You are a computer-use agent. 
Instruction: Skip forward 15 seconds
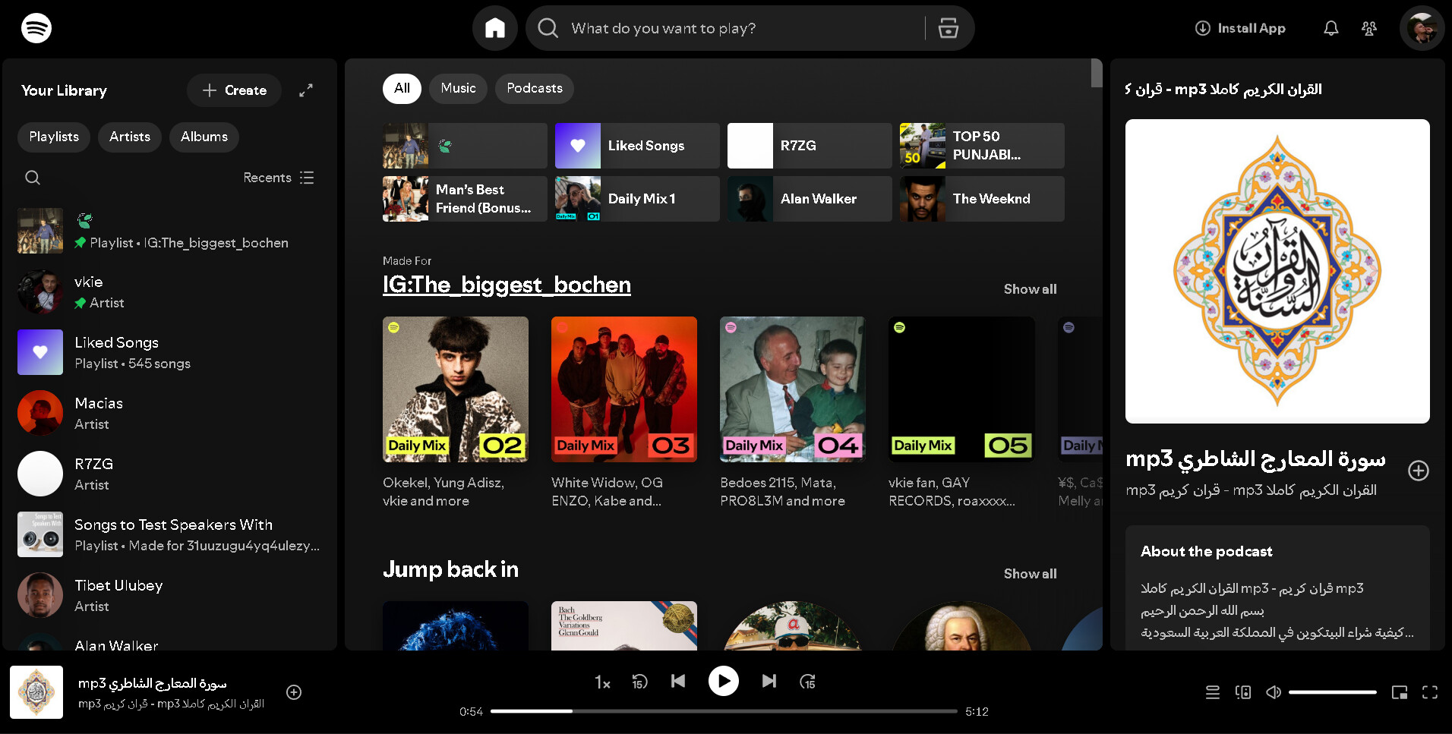coord(807,682)
